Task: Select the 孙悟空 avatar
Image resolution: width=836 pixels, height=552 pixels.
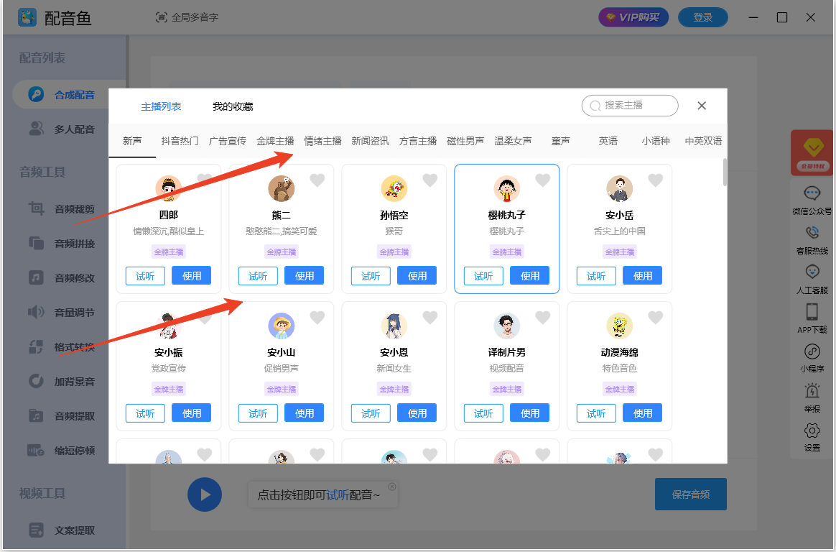Action: point(394,189)
